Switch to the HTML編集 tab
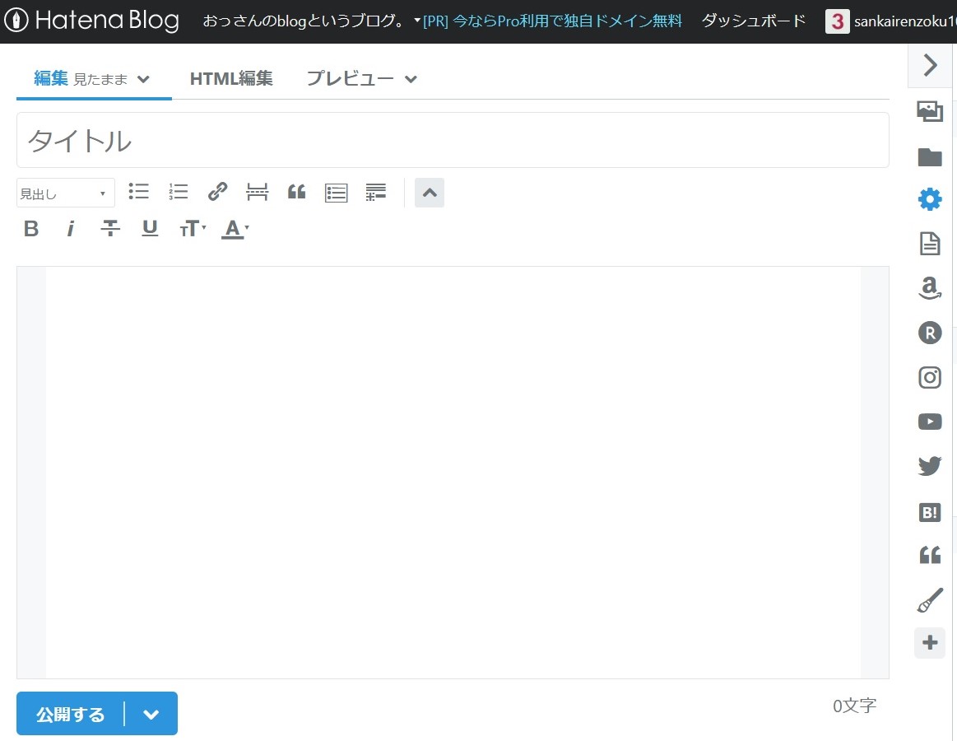Screen dimensions: 957x741 [x=231, y=78]
